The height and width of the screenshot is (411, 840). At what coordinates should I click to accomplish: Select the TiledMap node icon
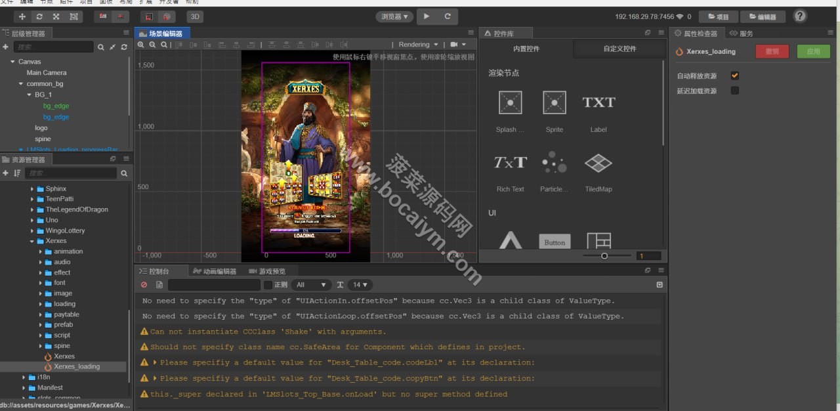(598, 162)
